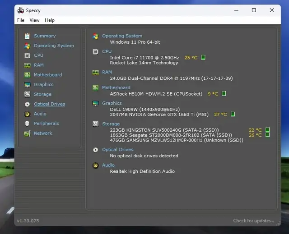This screenshot has width=289, height=234.
Task: Open the CPU heading in summary panel
Action: [x=107, y=51]
